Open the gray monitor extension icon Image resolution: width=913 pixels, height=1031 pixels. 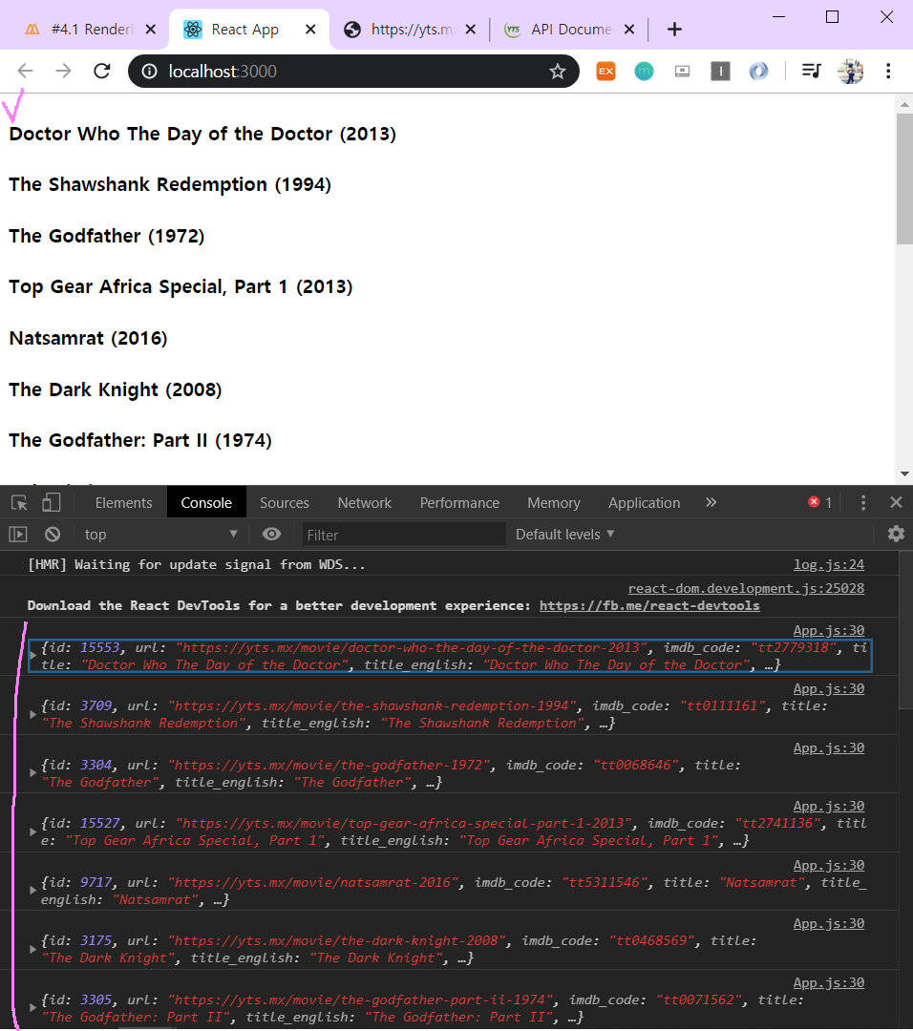click(682, 71)
